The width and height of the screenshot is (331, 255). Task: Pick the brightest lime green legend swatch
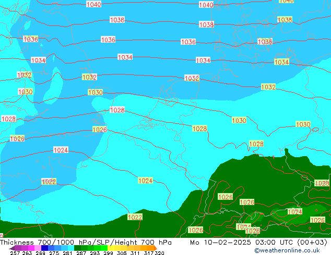104,248
